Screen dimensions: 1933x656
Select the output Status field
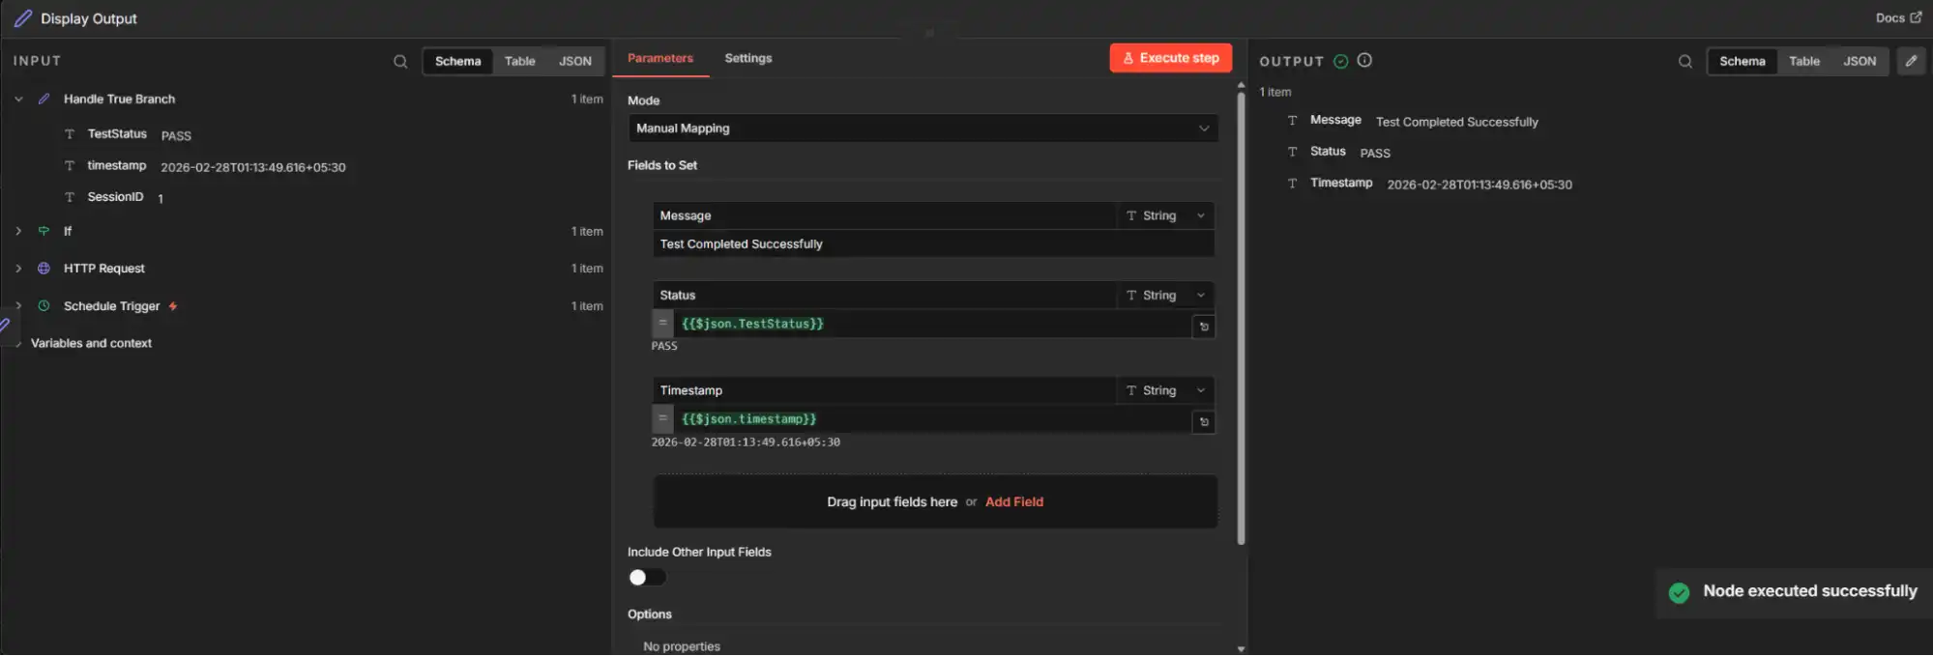(1328, 151)
